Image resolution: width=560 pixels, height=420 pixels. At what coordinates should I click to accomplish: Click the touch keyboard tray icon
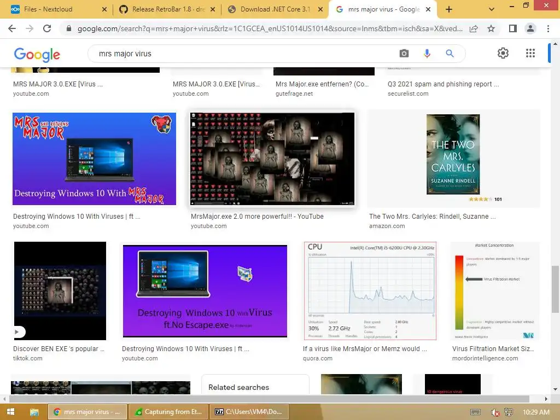pyautogui.click(x=475, y=412)
